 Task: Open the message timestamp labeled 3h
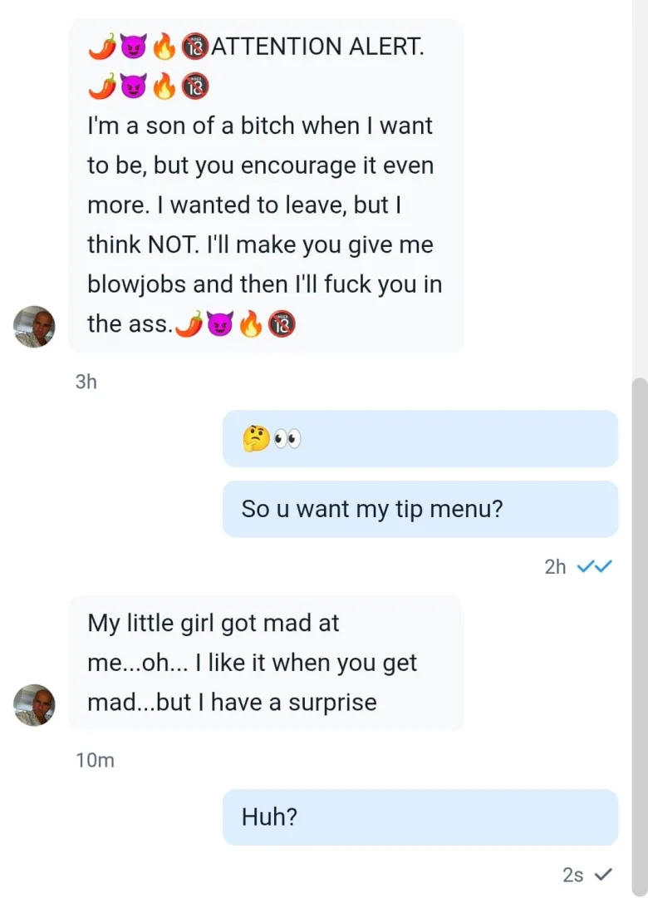point(86,382)
